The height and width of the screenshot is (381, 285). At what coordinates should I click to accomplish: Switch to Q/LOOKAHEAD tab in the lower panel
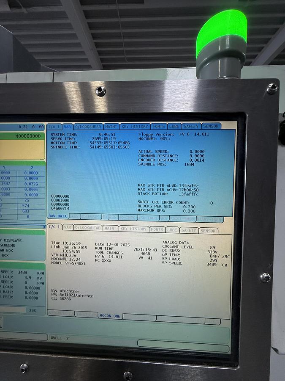click(88, 228)
